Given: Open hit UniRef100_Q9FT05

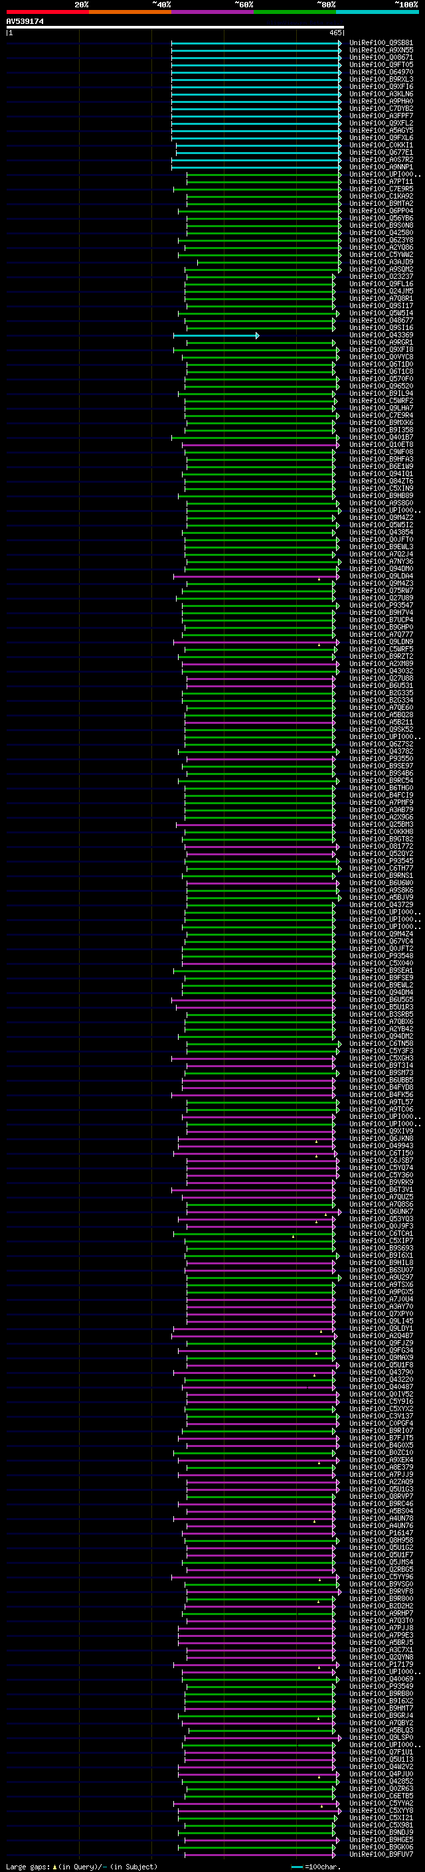Looking at the screenshot, I should point(381,64).
